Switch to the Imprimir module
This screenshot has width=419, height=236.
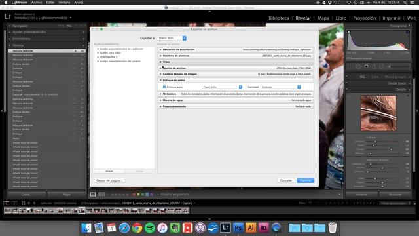pyautogui.click(x=392, y=18)
